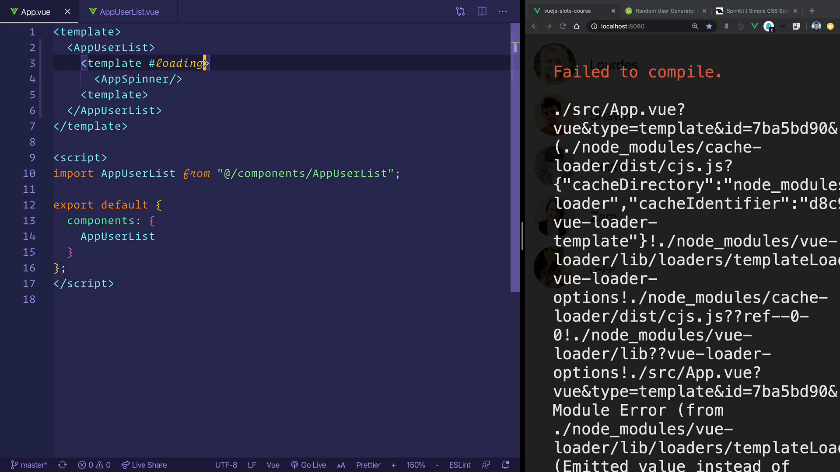
Task: Click line number 3 in the gutter
Action: pos(32,63)
